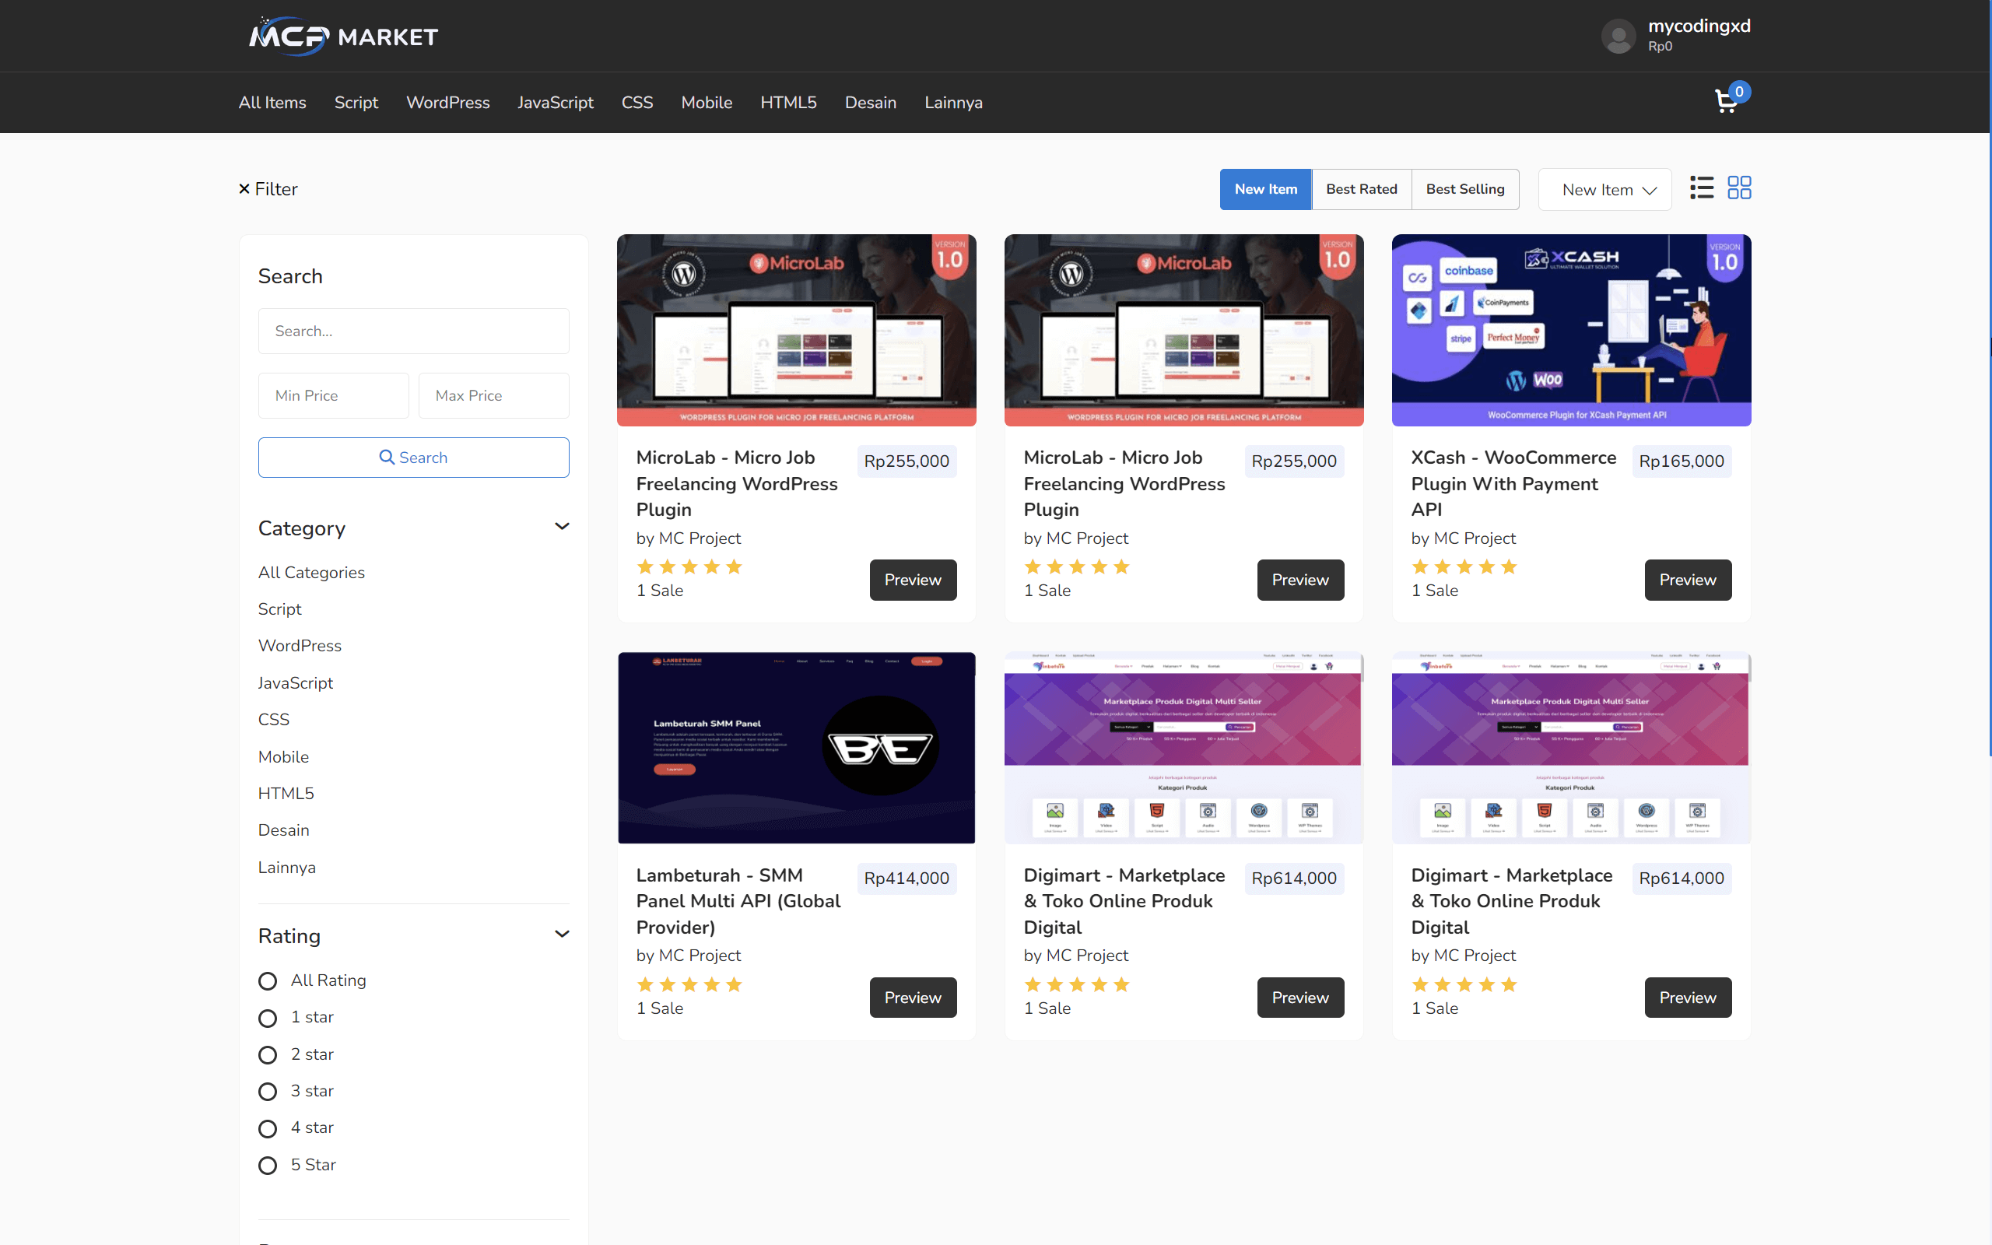Filter by Desain category in sidebar

(283, 830)
